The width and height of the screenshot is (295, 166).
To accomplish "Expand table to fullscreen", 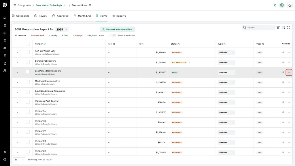I will (289, 27).
